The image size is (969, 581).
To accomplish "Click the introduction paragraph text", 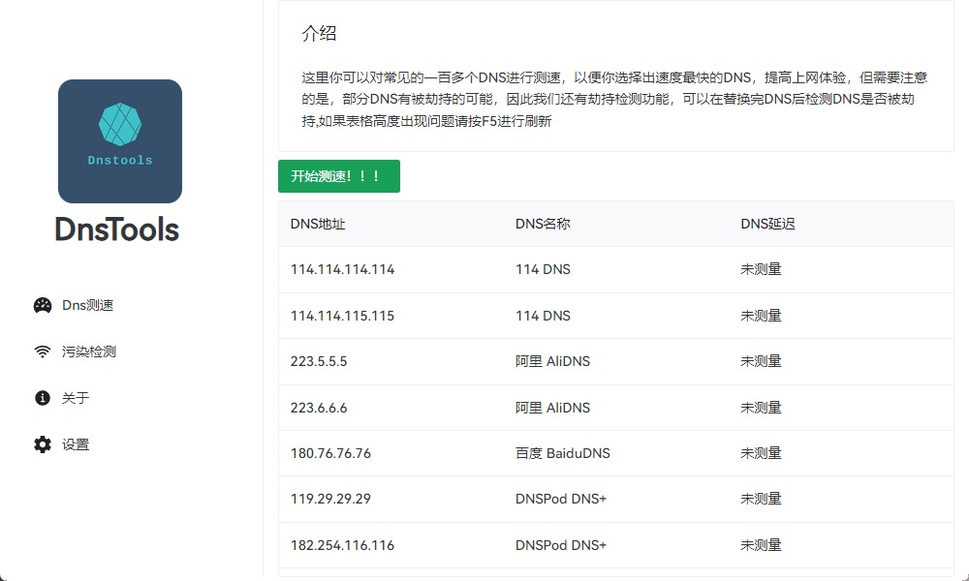I will click(614, 99).
